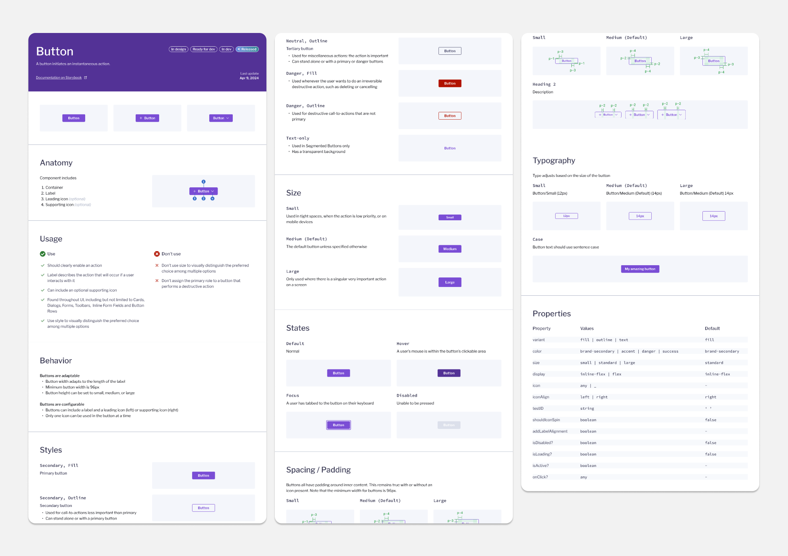Click the focused state Button example

coord(338,425)
